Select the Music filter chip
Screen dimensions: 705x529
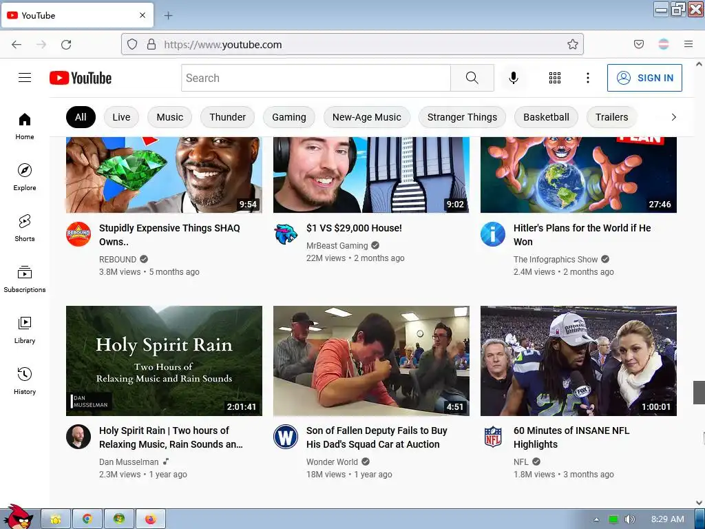(x=170, y=117)
